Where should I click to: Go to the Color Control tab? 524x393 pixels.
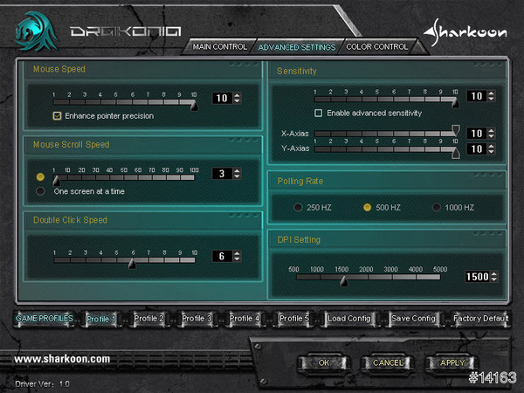pyautogui.click(x=377, y=47)
